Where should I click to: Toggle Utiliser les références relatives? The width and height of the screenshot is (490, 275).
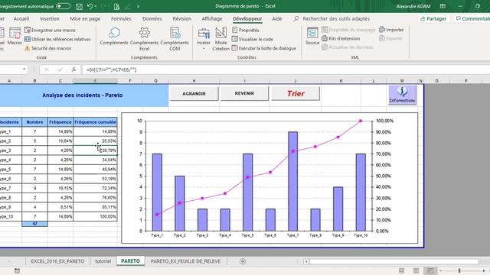57,39
